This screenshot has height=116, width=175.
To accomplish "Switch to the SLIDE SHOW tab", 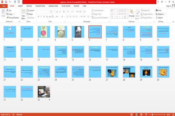I will (66, 6).
